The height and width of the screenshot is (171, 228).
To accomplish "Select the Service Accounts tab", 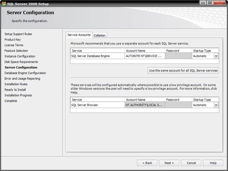I will (x=79, y=35).
